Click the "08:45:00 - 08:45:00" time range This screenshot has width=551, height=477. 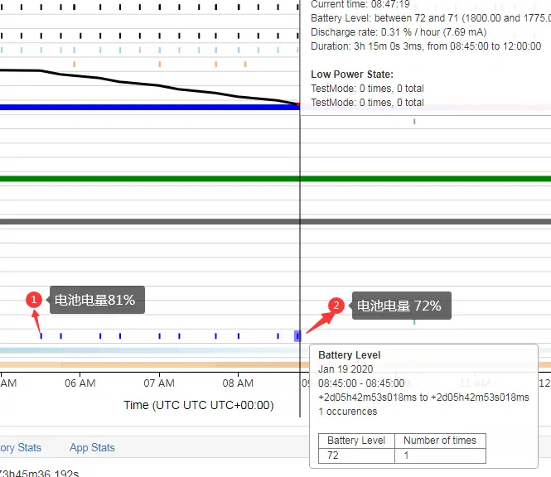coord(361,383)
